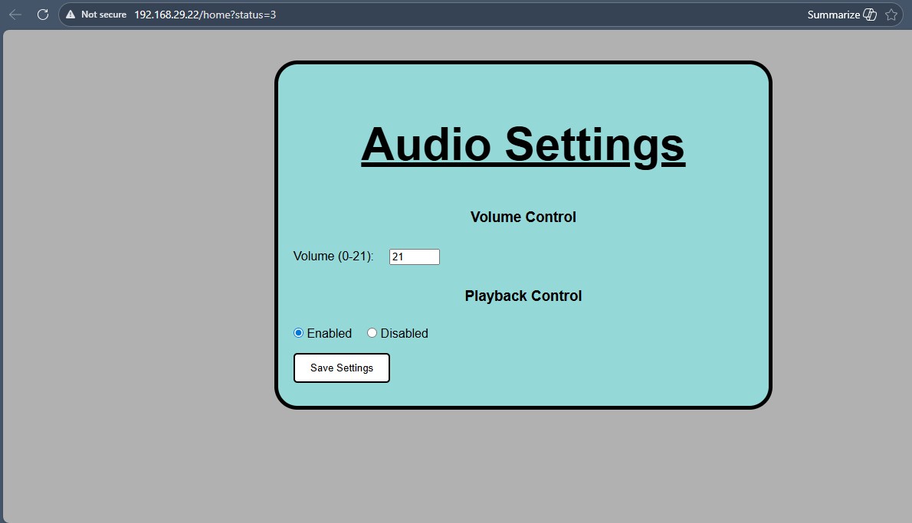Bookmark this page with the star icon
912x523 pixels.
click(891, 14)
